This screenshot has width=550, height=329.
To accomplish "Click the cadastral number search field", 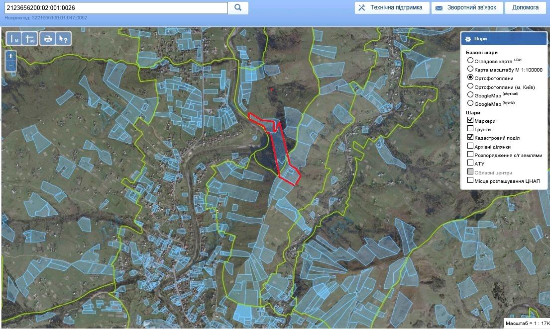I will coord(114,7).
